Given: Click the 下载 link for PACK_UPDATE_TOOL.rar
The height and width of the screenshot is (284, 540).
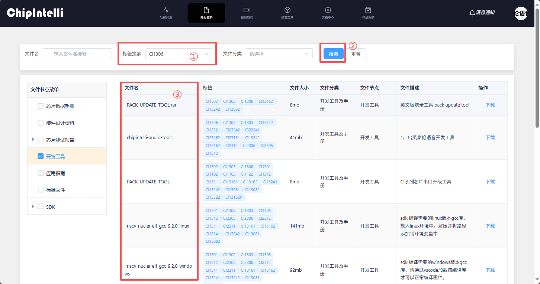Looking at the screenshot, I should (490, 105).
